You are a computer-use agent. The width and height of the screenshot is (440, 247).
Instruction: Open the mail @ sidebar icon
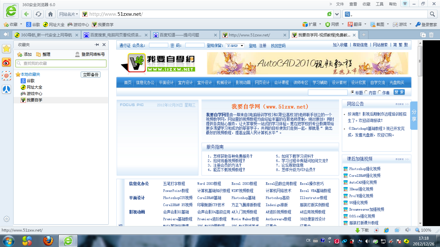(6, 76)
